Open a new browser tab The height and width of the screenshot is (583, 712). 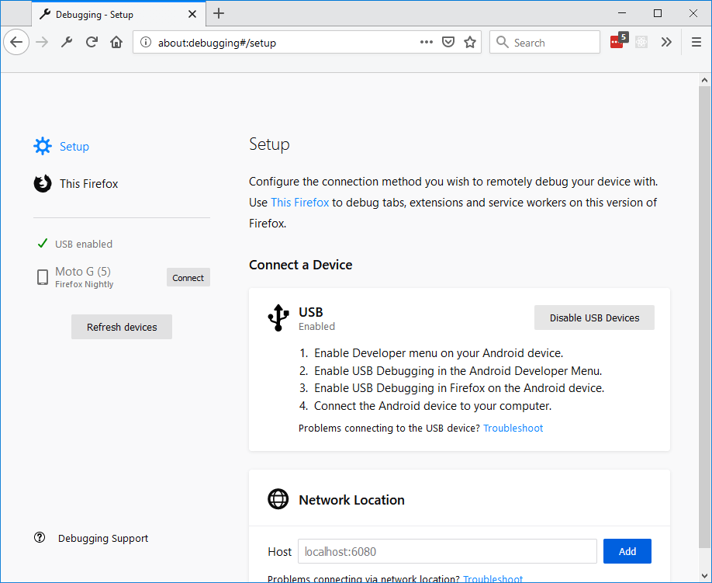pyautogui.click(x=218, y=13)
